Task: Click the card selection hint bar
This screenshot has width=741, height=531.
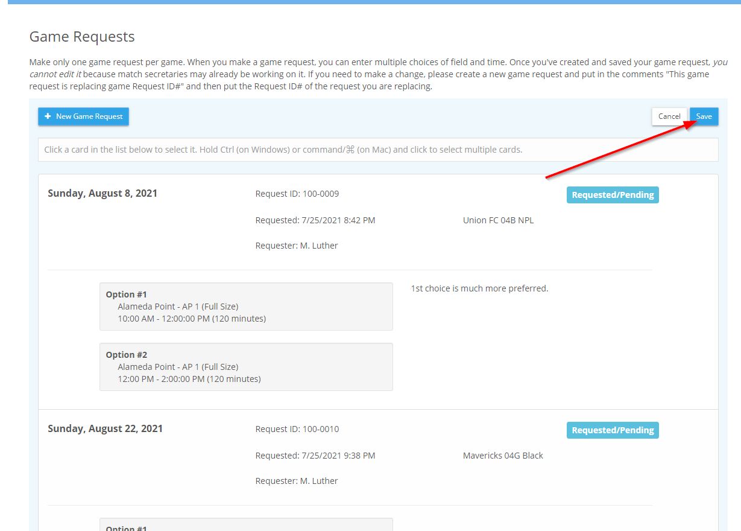Action: pyautogui.click(x=378, y=150)
